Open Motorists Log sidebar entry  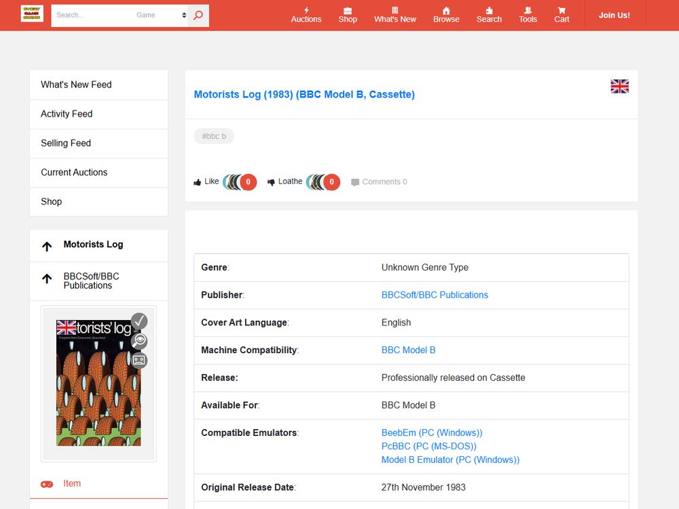point(93,245)
